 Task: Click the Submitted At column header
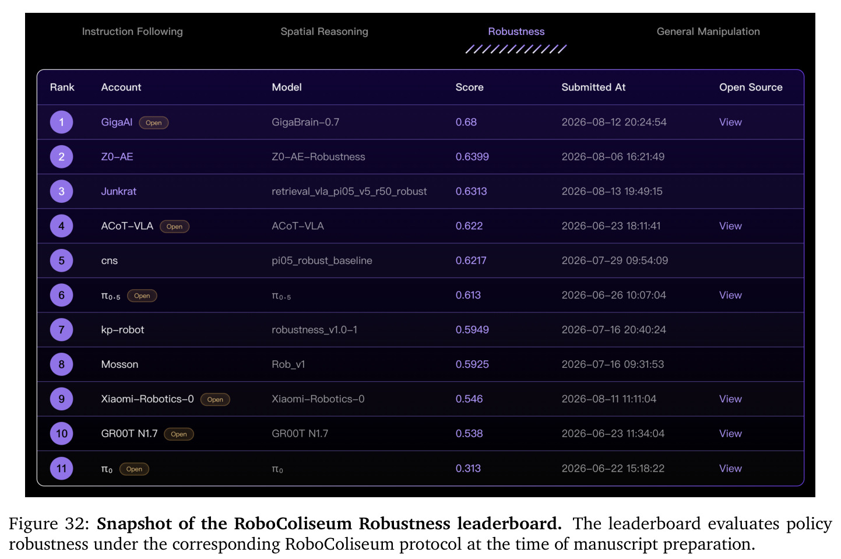pyautogui.click(x=593, y=87)
